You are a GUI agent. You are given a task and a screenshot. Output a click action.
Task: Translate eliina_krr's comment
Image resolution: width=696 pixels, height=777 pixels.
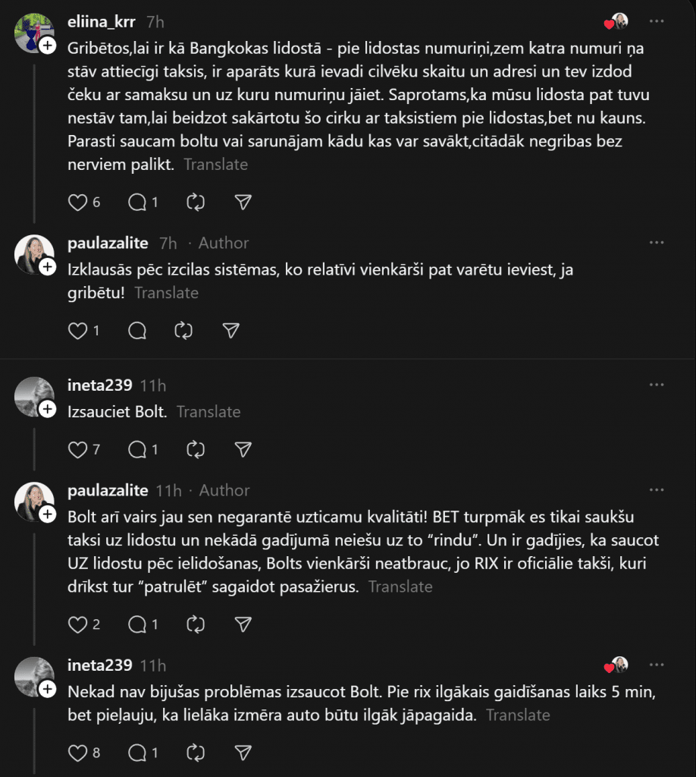pyautogui.click(x=215, y=164)
